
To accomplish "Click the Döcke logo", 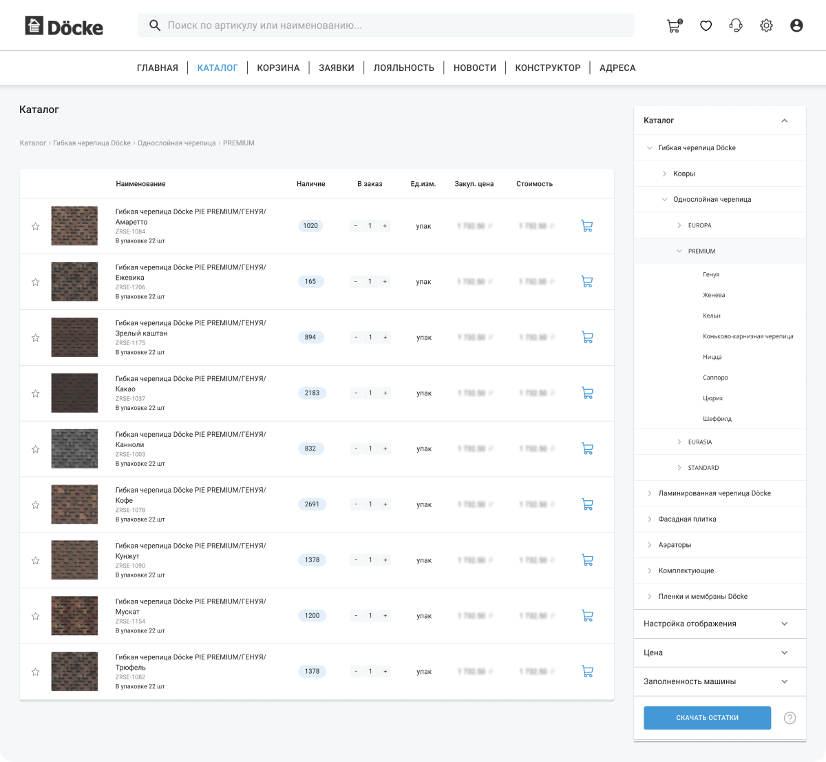I will [x=64, y=26].
